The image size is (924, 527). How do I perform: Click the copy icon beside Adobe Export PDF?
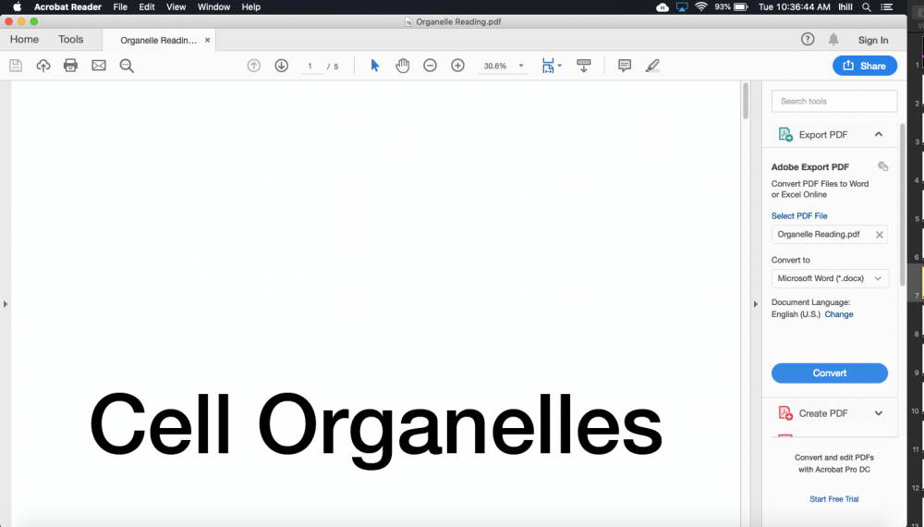coord(882,166)
